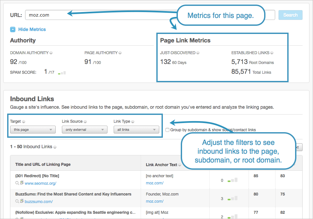Sort by Title and URL of Linking Page
The height and width of the screenshot is (219, 313).
(43, 164)
